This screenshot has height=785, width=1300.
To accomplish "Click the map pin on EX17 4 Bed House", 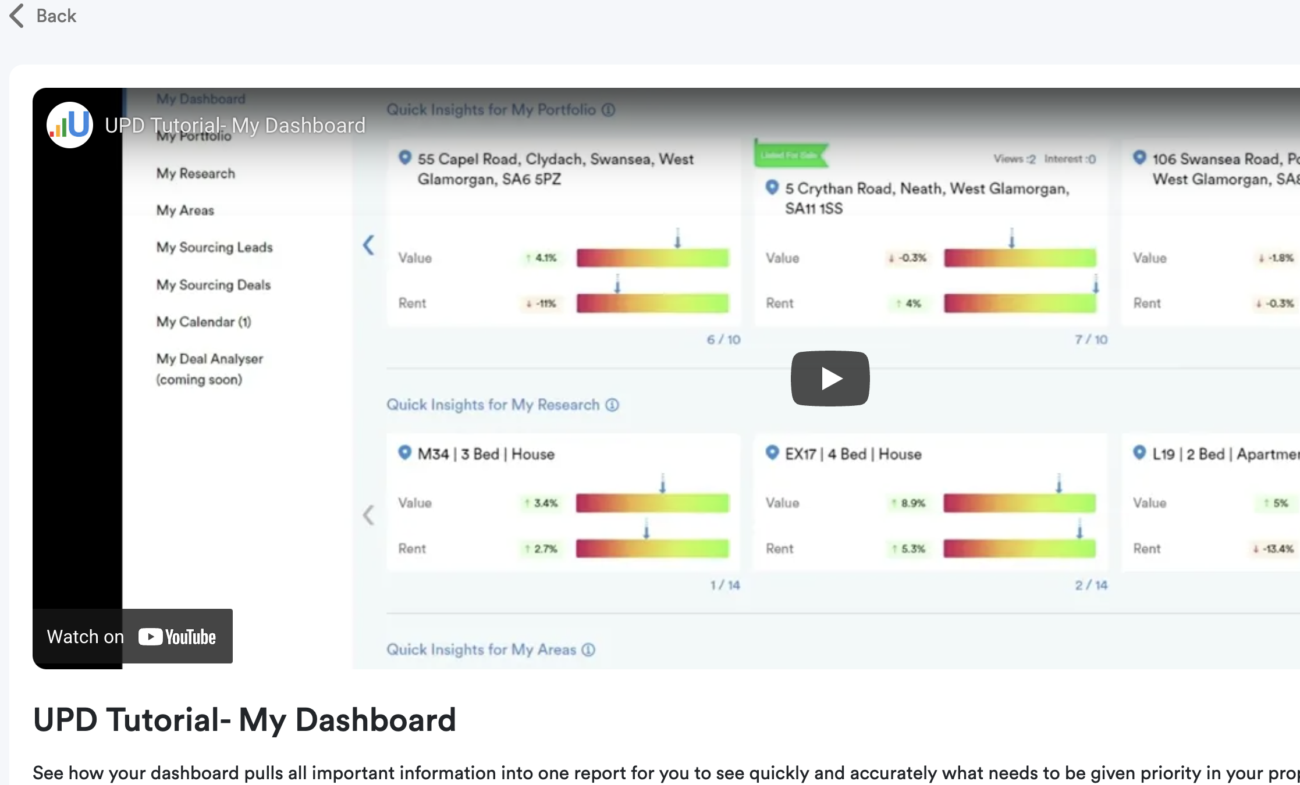I will (x=772, y=453).
